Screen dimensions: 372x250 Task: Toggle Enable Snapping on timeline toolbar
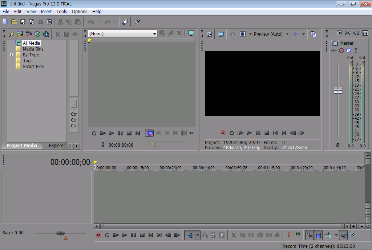(310, 235)
